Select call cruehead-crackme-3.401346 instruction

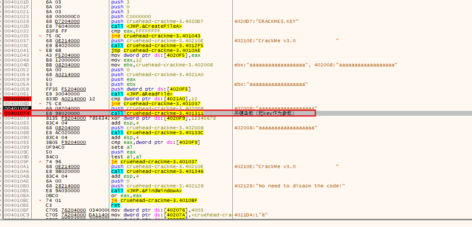[x=157, y=171]
